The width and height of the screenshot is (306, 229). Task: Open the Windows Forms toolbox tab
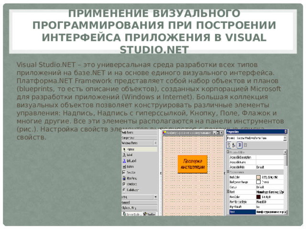pos(138,143)
